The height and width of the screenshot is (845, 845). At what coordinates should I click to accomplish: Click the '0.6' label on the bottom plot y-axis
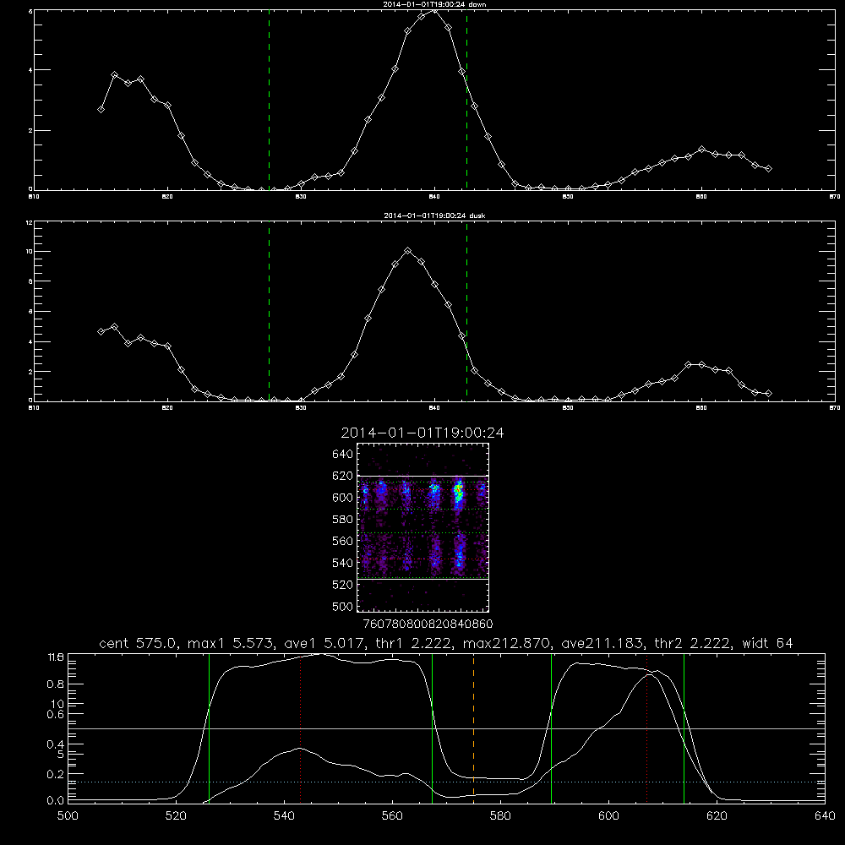56,714
